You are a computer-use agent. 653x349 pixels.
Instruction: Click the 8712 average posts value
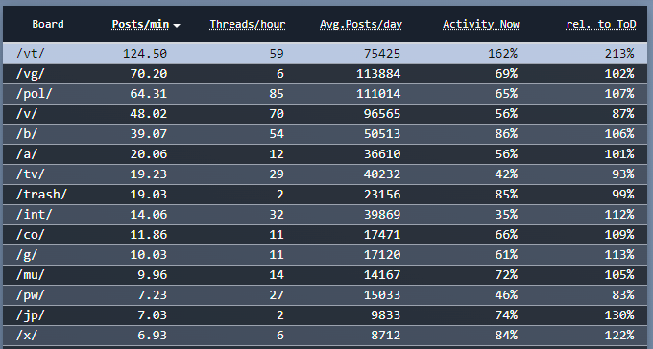(x=386, y=335)
